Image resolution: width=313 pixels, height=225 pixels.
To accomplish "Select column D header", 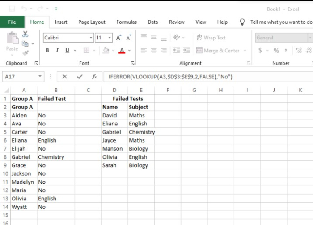I will (114, 90).
